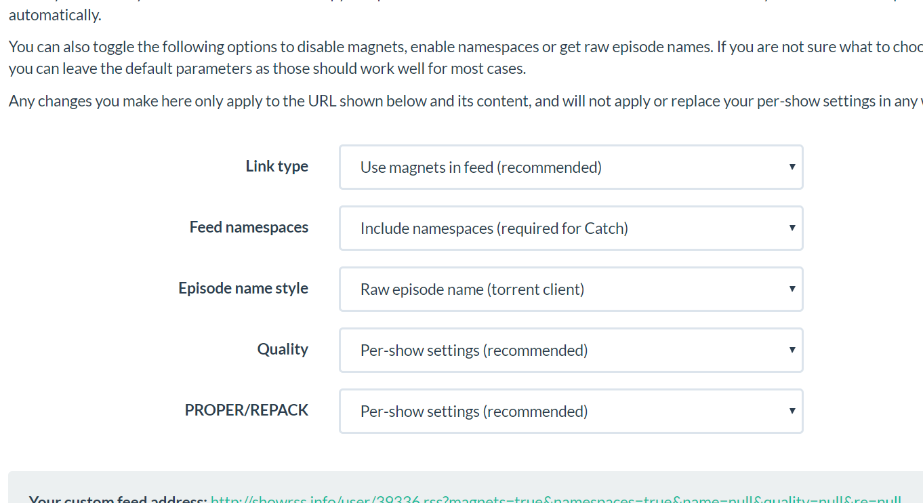The image size is (923, 503).
Task: Click the PROPER/REPACK dropdown arrow
Action: (792, 411)
